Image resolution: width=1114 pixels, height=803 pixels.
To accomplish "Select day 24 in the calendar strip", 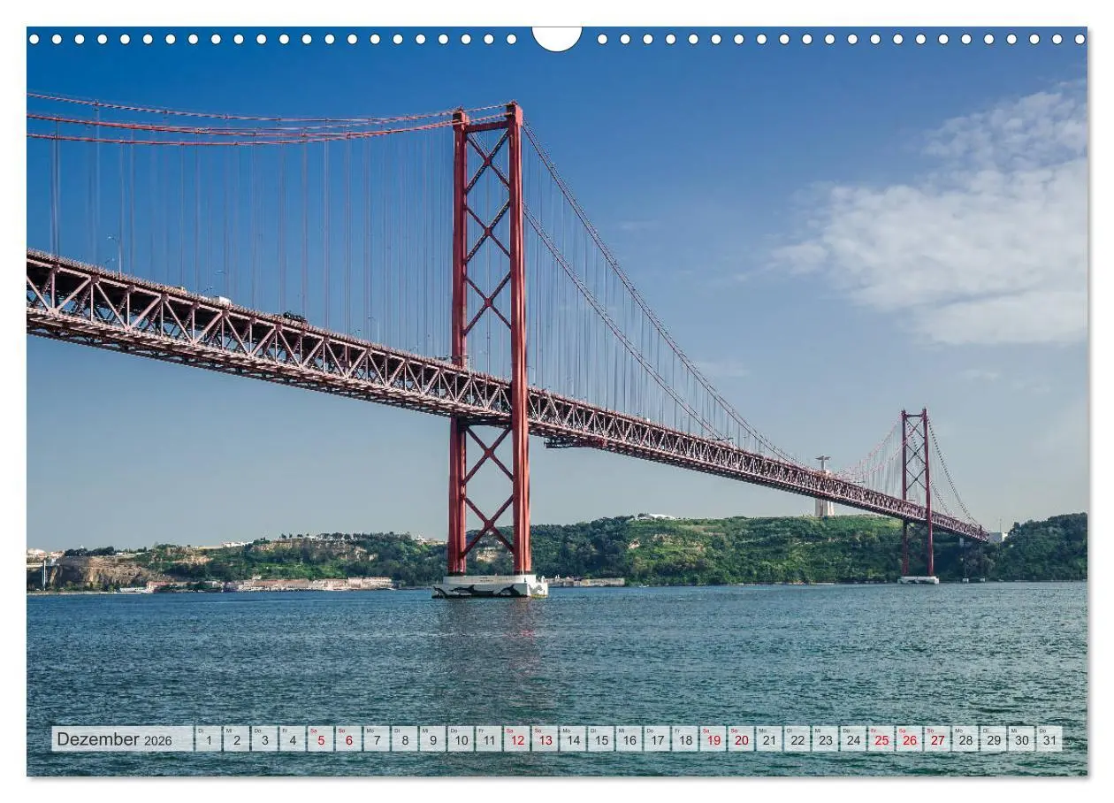I will click(852, 739).
